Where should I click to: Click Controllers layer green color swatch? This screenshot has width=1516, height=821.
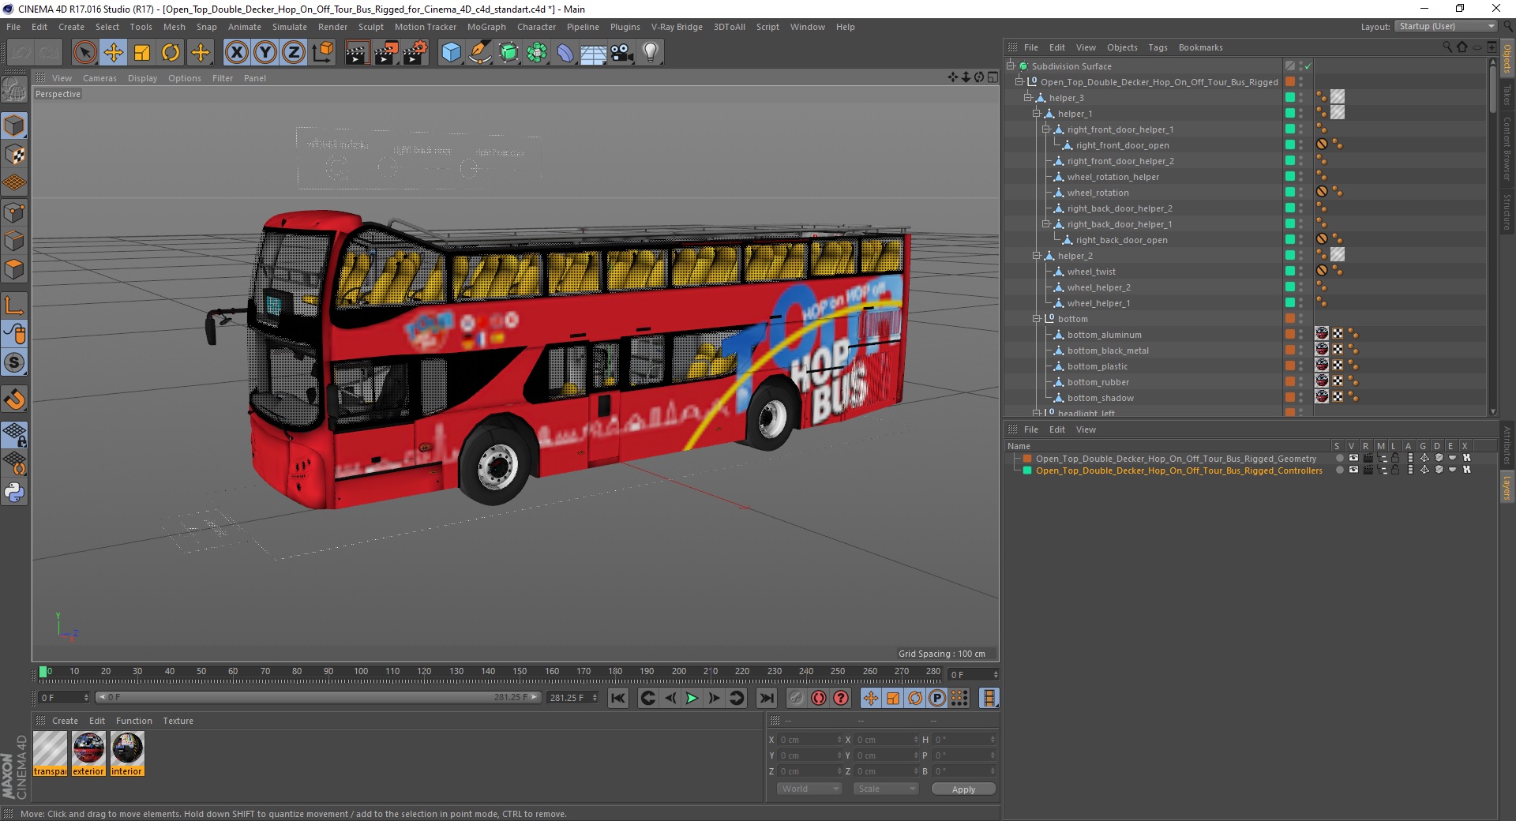click(1027, 470)
